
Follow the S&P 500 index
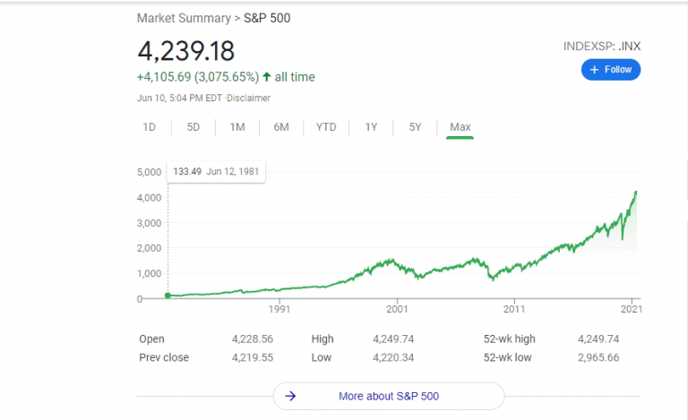[611, 70]
